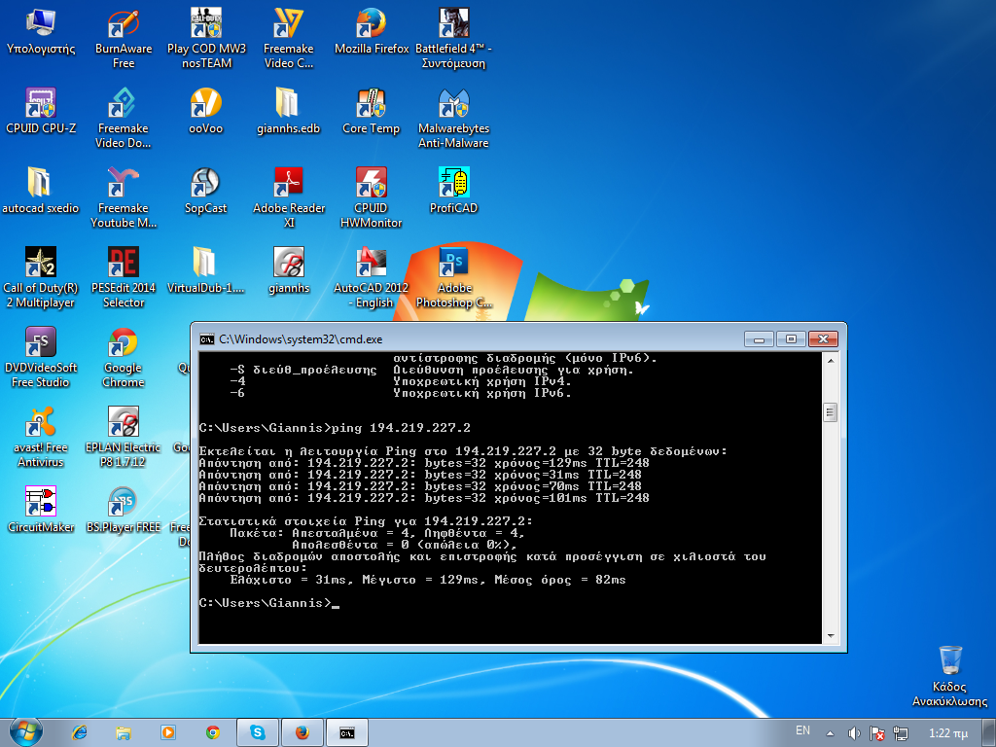The width and height of the screenshot is (996, 747).
Task: Open the cmd window system menu icon
Action: pos(206,339)
